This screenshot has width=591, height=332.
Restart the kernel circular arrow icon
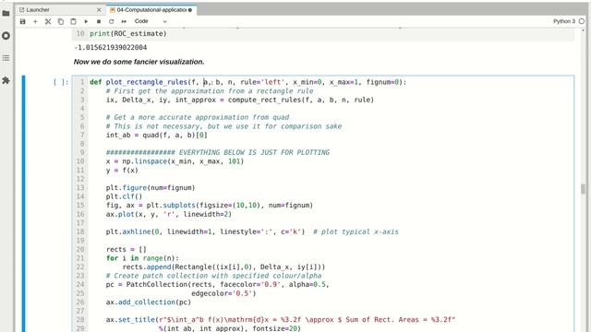(x=111, y=21)
